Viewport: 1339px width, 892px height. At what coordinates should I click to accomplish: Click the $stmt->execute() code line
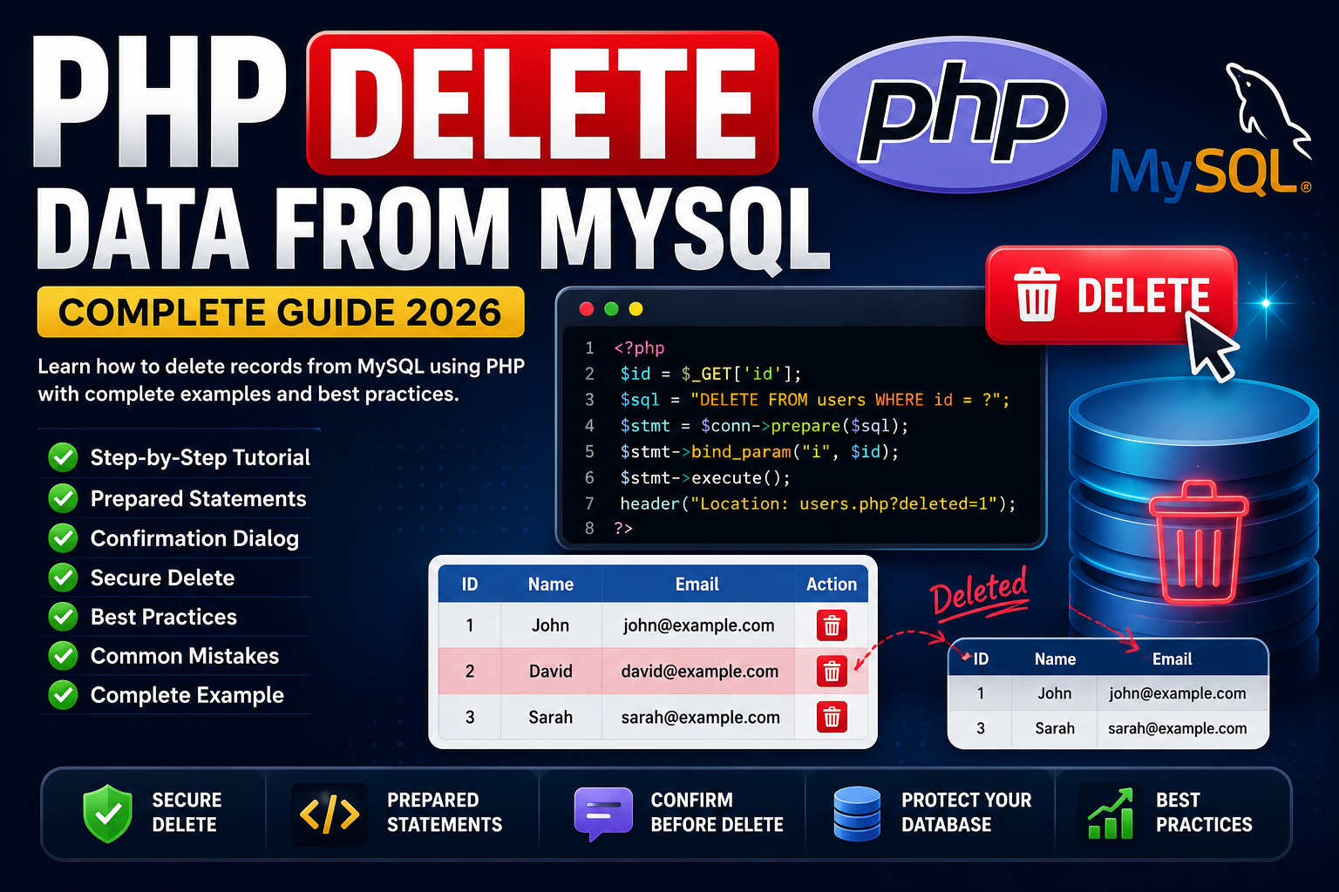pyautogui.click(x=705, y=478)
